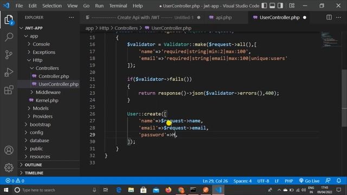Viewport: 347px width, 195px height.
Task: Click the Windows Start button
Action: 6,190
